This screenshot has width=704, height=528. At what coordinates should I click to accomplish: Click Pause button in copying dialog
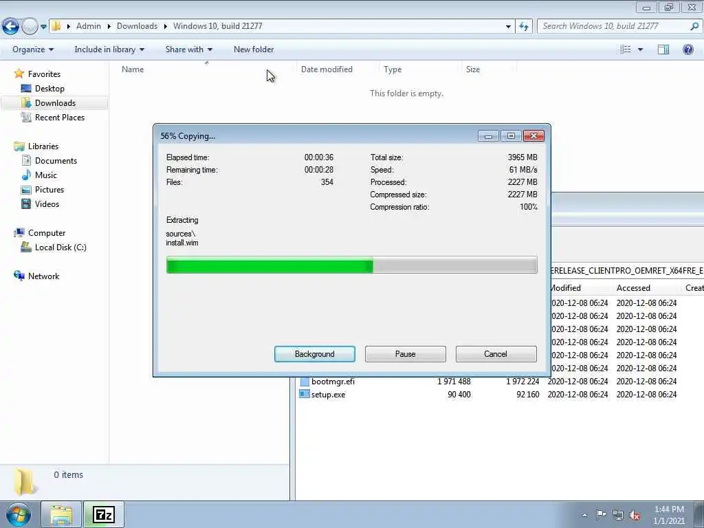(x=405, y=354)
